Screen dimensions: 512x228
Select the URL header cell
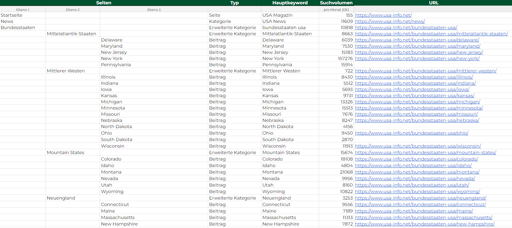click(434, 3)
